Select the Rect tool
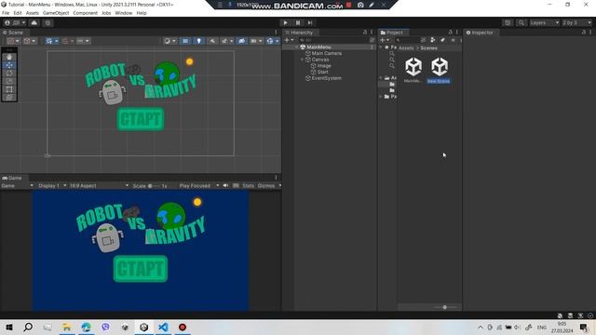Viewport: 596px width, 335px height. tap(9, 89)
